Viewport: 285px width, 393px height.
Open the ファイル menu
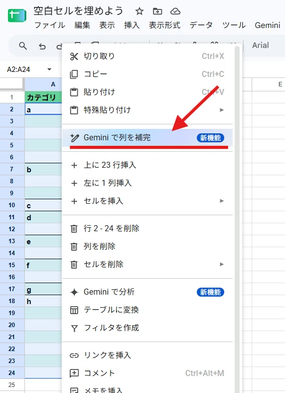click(x=49, y=25)
